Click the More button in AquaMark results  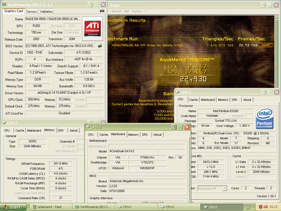pos(266,45)
